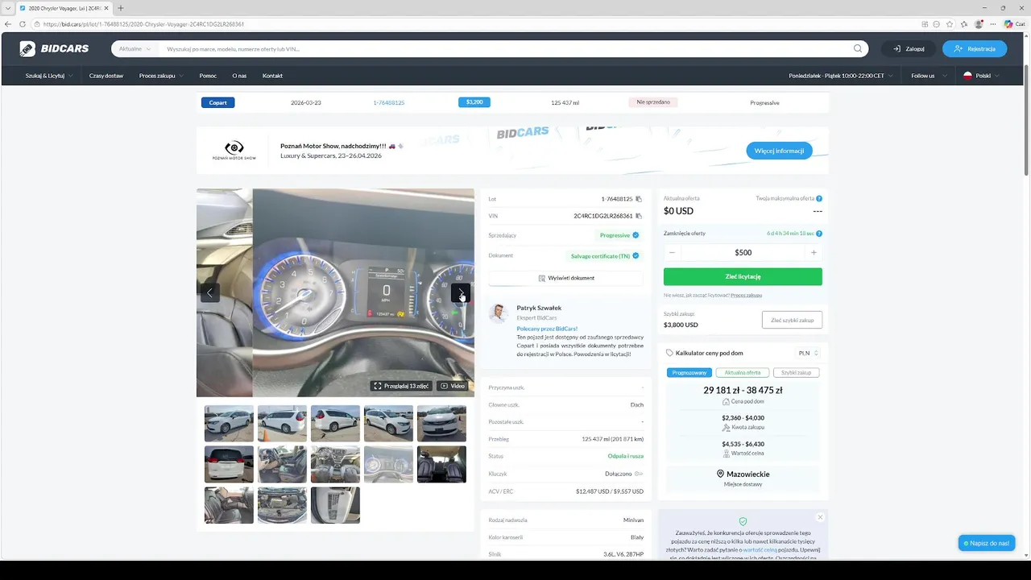Decrease bid with the minus button
Image resolution: width=1031 pixels, height=580 pixels.
click(x=673, y=252)
